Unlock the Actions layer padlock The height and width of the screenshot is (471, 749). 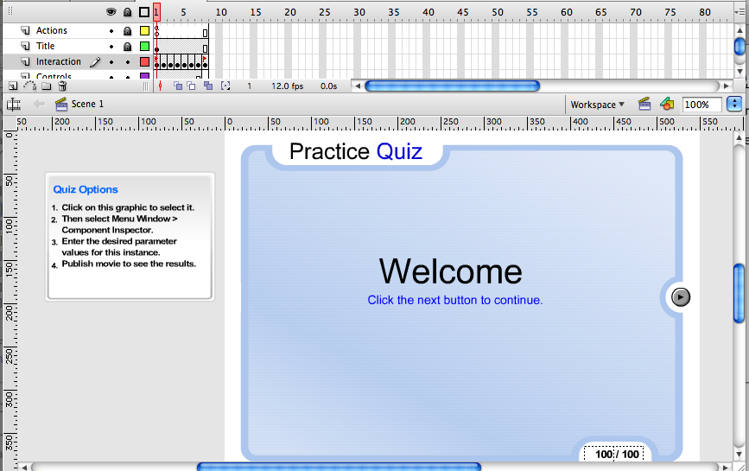[127, 31]
